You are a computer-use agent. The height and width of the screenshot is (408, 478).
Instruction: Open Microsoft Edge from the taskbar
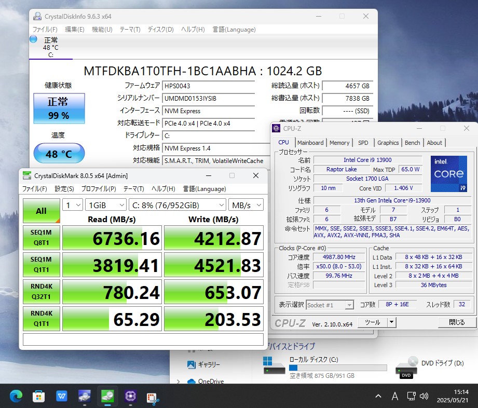(16, 397)
